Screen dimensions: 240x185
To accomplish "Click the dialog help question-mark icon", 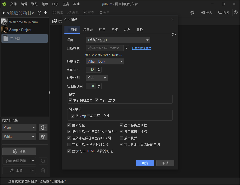I will pos(174,34).
